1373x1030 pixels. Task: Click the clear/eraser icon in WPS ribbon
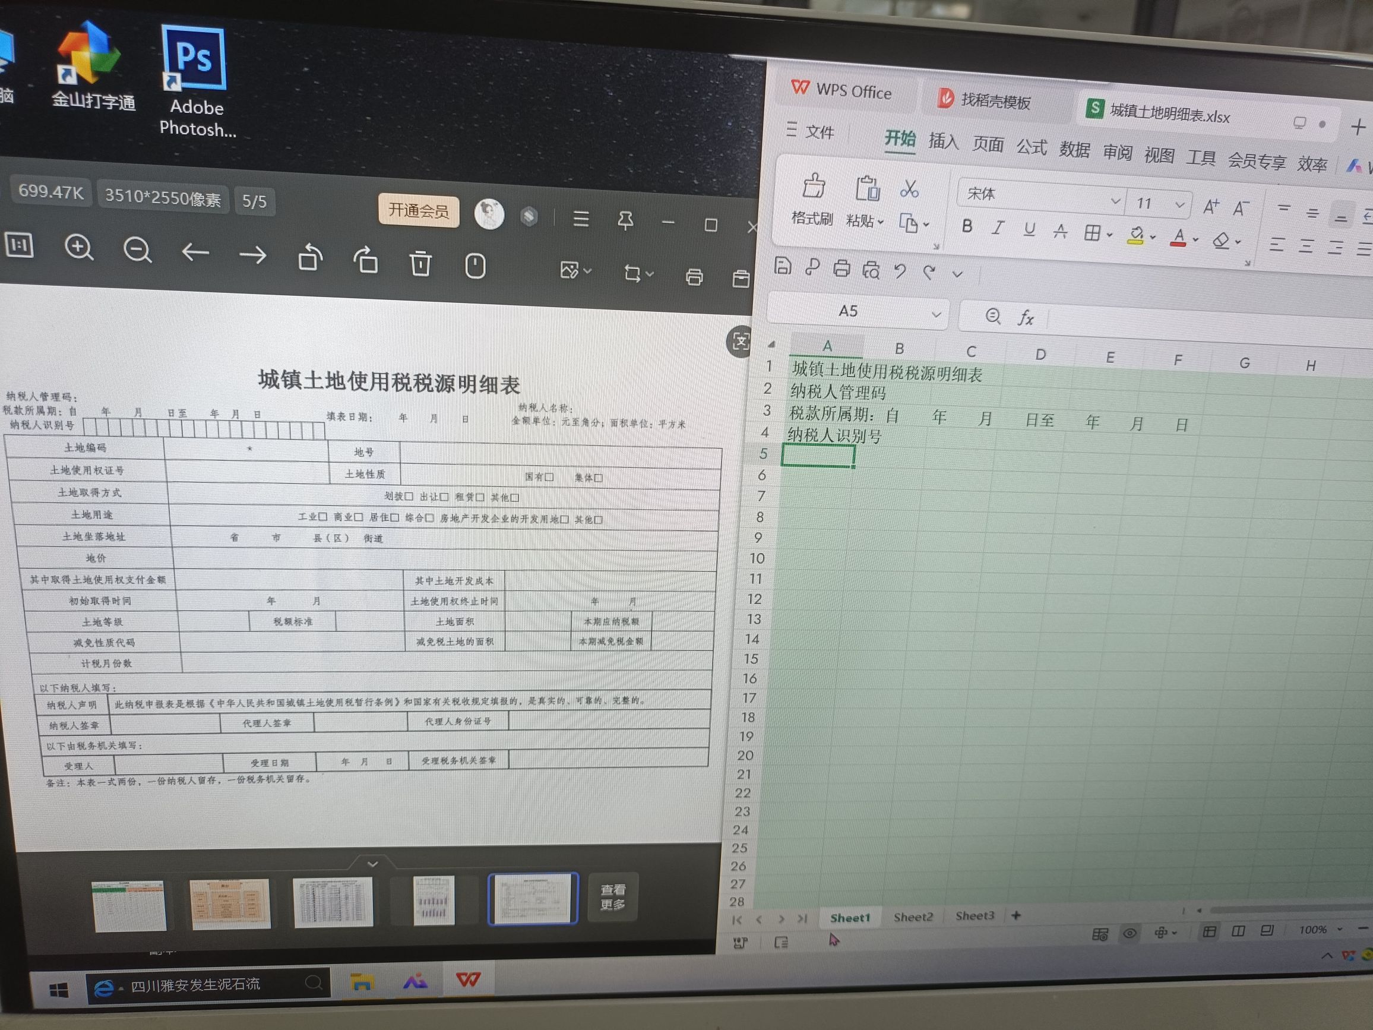pyautogui.click(x=1221, y=240)
